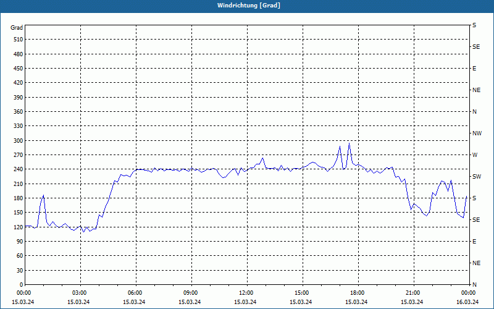This screenshot has height=309, width=494.
Task: Click the 00:00 label above 16.03.24
Action: pos(468,293)
